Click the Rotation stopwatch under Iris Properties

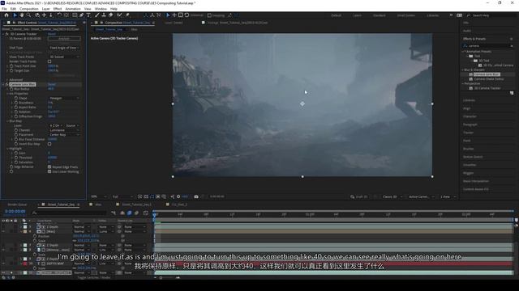[x=16, y=112]
